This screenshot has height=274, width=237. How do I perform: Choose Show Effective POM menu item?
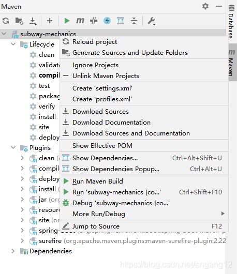click(144, 146)
